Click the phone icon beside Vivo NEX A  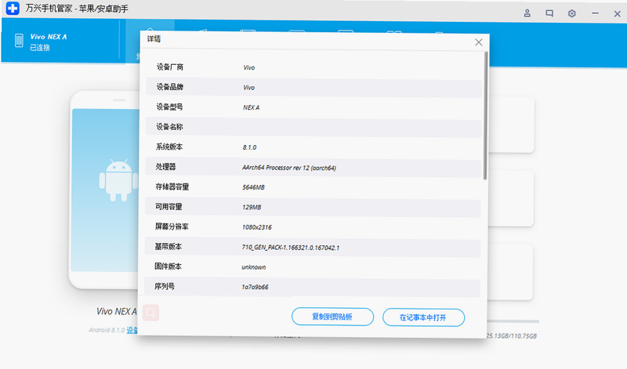pyautogui.click(x=19, y=41)
